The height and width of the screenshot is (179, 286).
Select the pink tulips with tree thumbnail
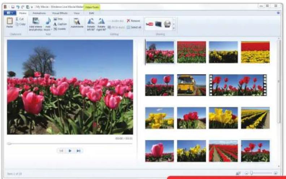click(x=160, y=52)
